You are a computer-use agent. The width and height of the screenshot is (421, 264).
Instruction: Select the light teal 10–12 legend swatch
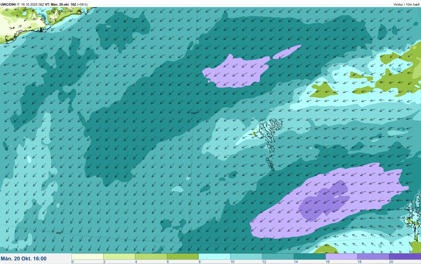pyautogui.click(x=246, y=256)
